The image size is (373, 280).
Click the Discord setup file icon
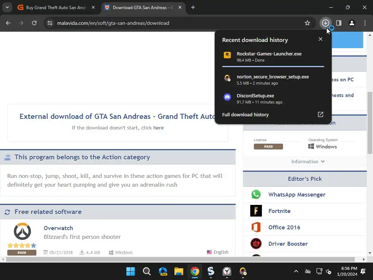click(227, 97)
